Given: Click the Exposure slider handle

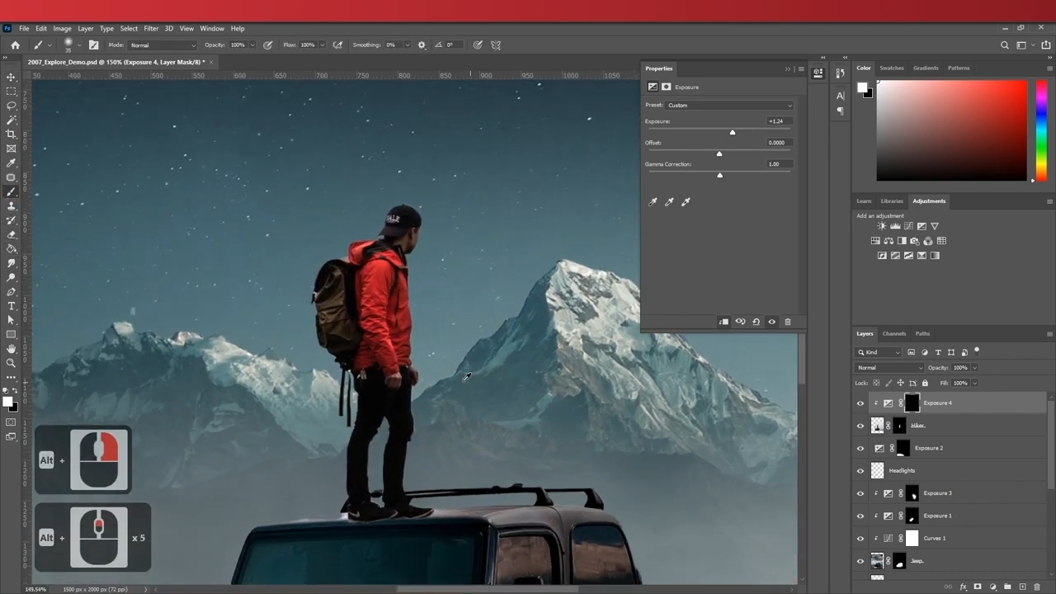Looking at the screenshot, I should [732, 132].
